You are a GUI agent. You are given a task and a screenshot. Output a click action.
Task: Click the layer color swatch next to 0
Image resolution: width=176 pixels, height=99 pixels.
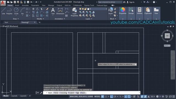[x=88, y=9]
